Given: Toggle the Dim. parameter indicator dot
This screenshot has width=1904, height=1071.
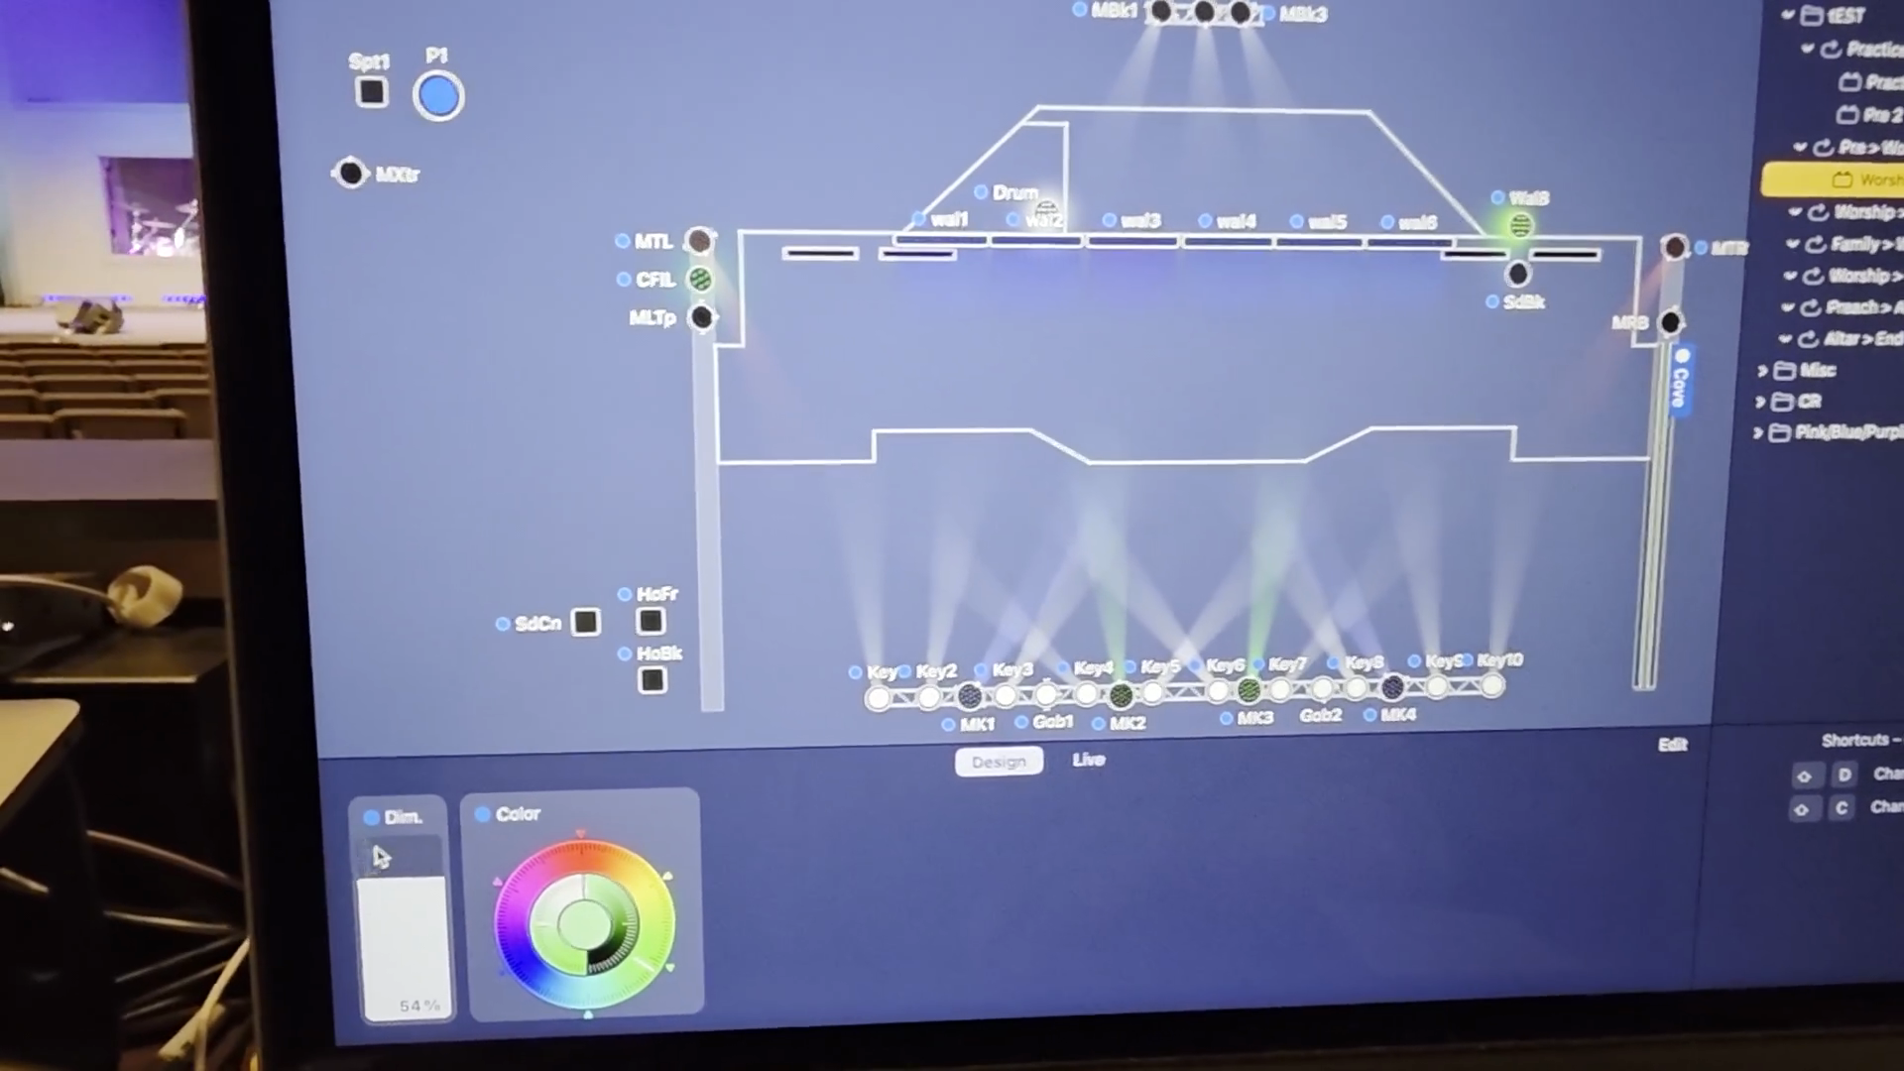Looking at the screenshot, I should (x=372, y=817).
